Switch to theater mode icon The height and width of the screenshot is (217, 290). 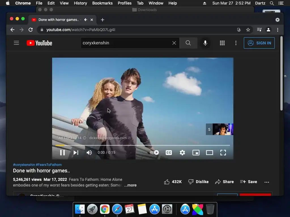210,153
